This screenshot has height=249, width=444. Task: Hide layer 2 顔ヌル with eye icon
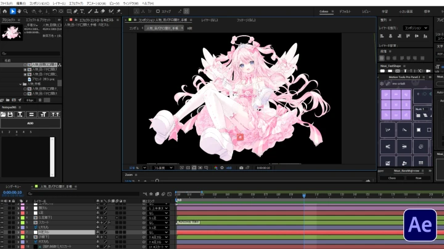pos(2,208)
